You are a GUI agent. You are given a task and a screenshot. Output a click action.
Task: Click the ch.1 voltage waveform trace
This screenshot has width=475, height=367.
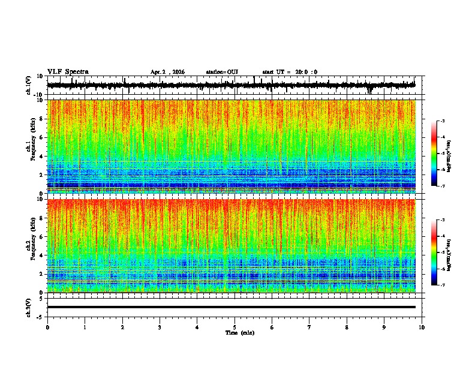tap(232, 85)
